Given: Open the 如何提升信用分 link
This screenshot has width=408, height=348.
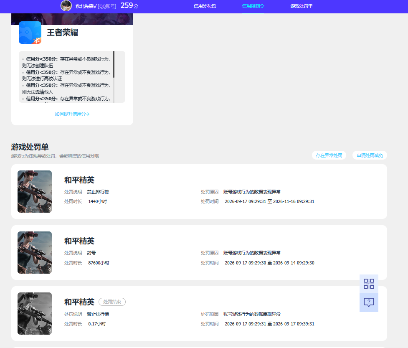Looking at the screenshot, I should 72,114.
